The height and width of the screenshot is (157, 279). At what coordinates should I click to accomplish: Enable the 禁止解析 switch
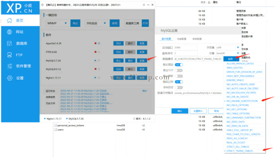pyautogui.click(x=179, y=76)
